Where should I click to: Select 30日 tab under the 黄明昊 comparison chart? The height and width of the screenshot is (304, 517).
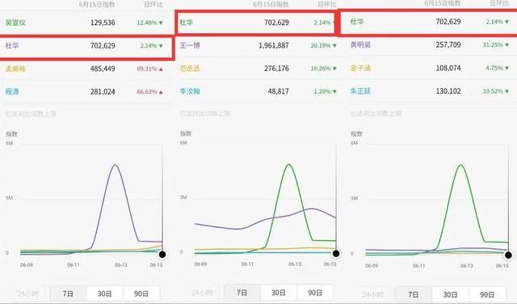pos(450,294)
